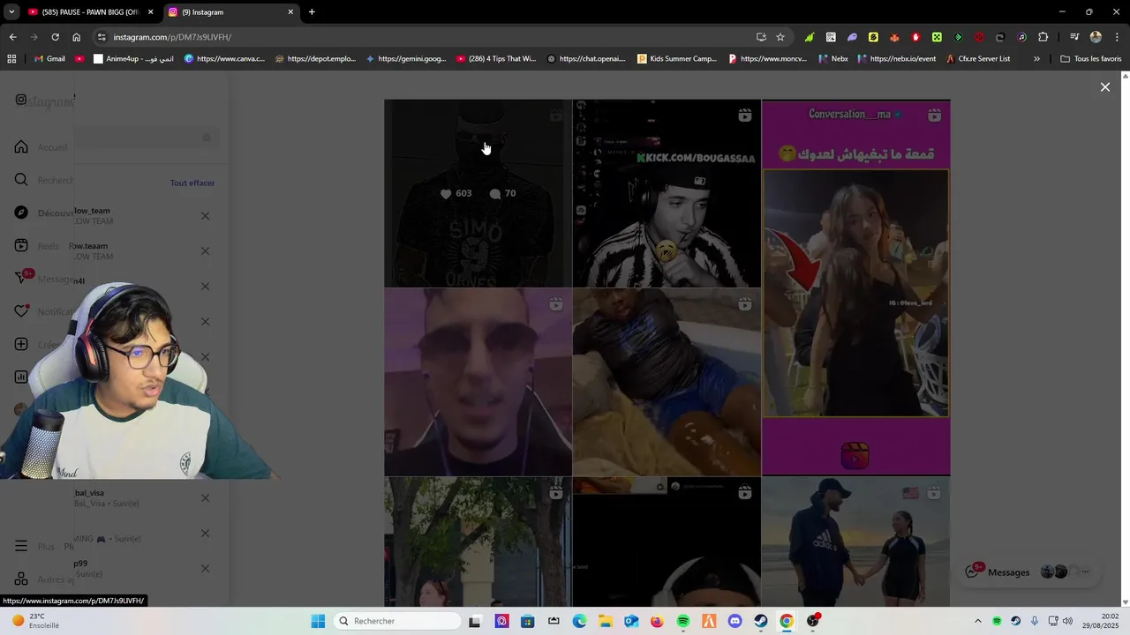This screenshot has height=635, width=1130.
Task: Open the Plus hamburger menu icon
Action: (x=21, y=546)
